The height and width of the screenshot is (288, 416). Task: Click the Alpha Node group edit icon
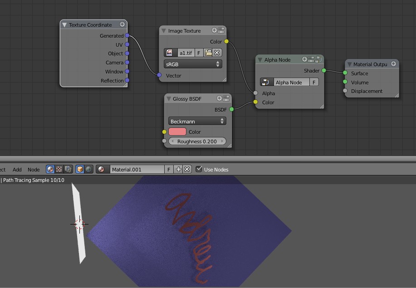318,59
